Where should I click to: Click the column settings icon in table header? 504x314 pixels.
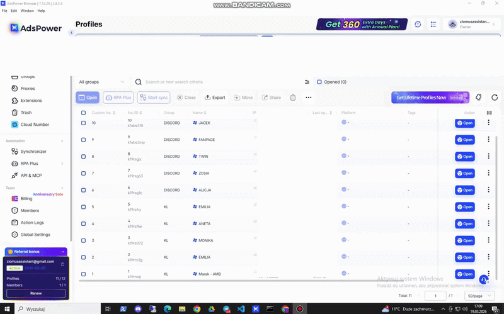[490, 113]
